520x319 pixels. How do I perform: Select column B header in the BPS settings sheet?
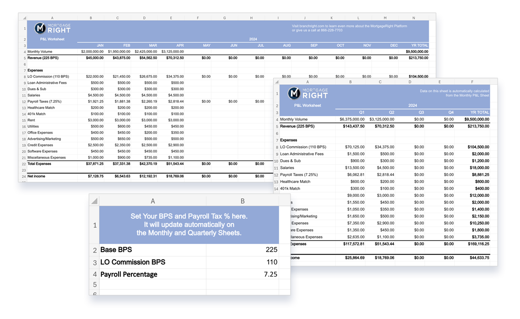(242, 201)
